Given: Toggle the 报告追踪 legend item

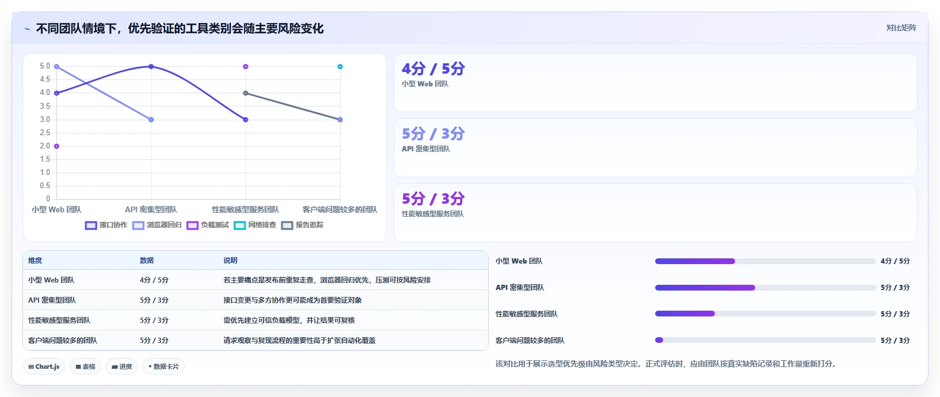Looking at the screenshot, I should coord(302,225).
